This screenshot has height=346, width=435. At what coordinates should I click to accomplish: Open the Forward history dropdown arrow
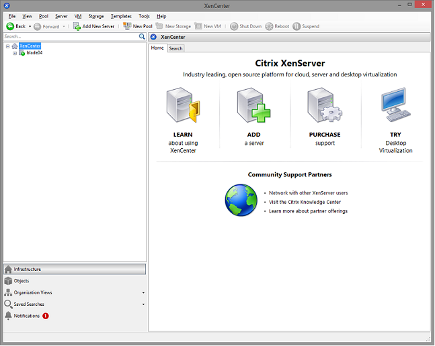63,27
